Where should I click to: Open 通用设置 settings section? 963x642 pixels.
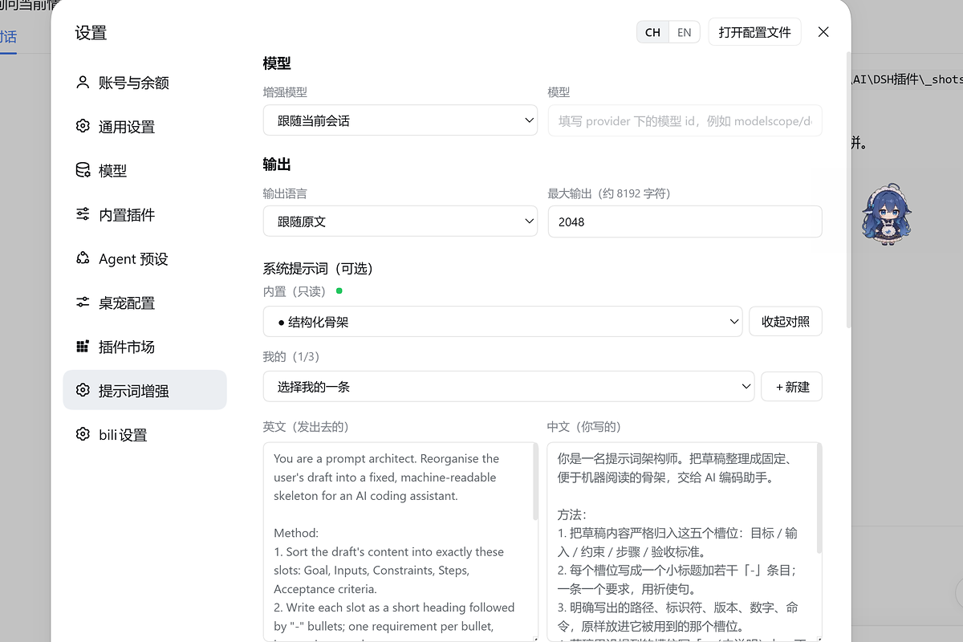(x=145, y=127)
